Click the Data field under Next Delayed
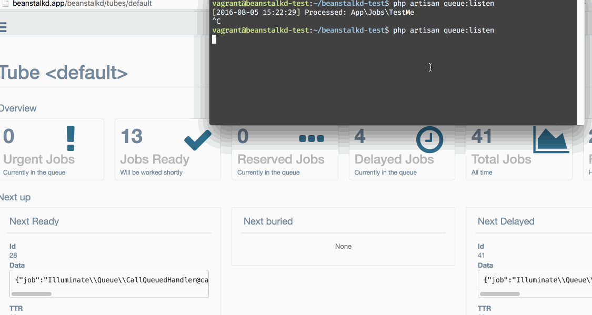This screenshot has width=592, height=315. tap(535, 280)
